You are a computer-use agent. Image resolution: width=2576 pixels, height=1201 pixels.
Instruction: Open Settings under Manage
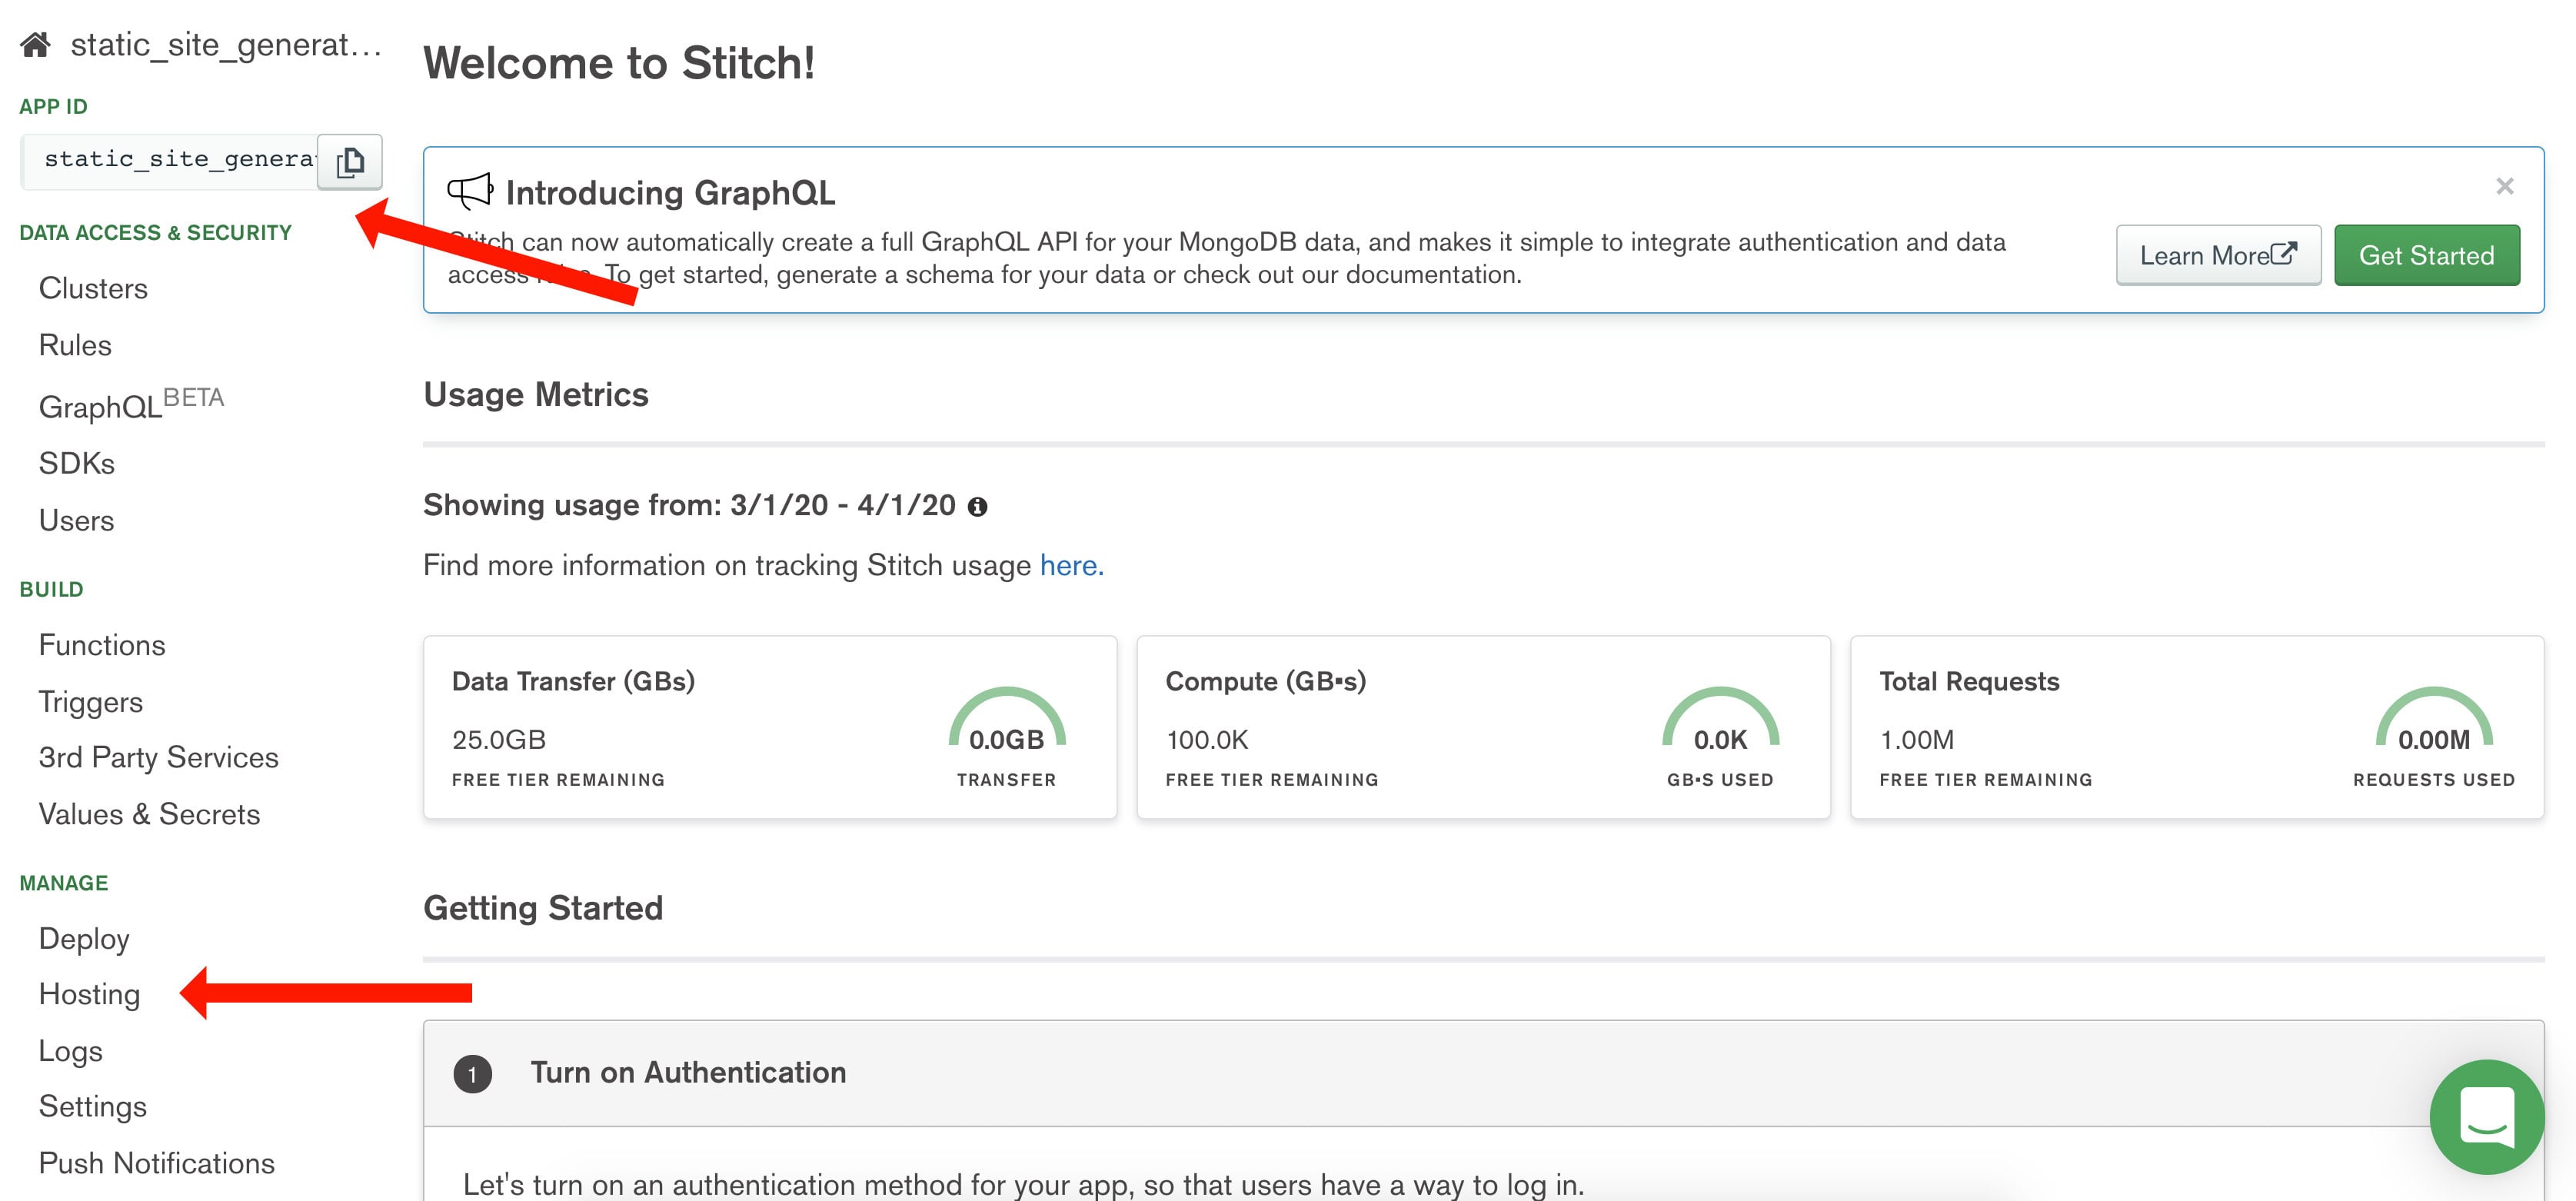click(x=92, y=1106)
